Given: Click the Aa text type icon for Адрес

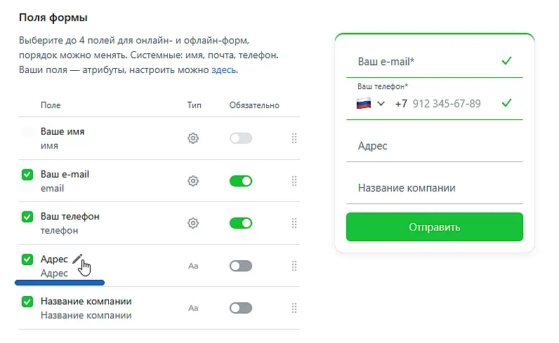Looking at the screenshot, I should [193, 267].
